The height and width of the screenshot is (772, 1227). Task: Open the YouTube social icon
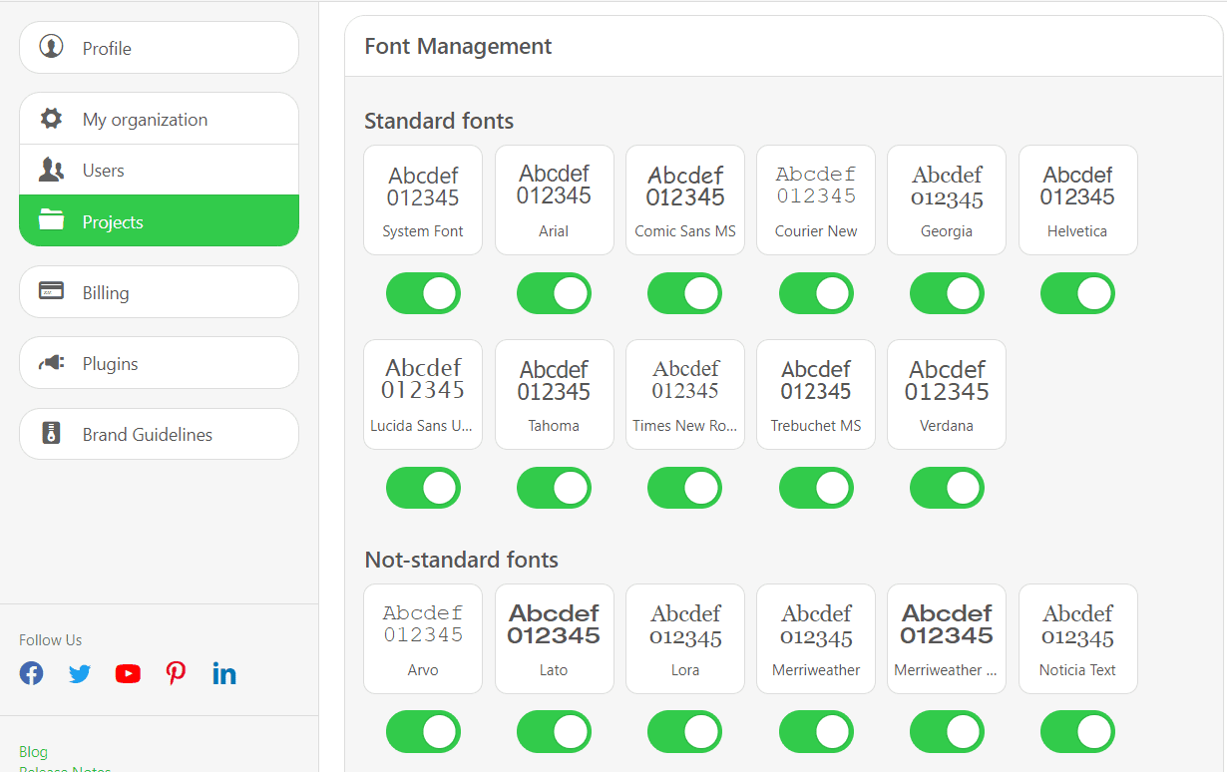[128, 673]
